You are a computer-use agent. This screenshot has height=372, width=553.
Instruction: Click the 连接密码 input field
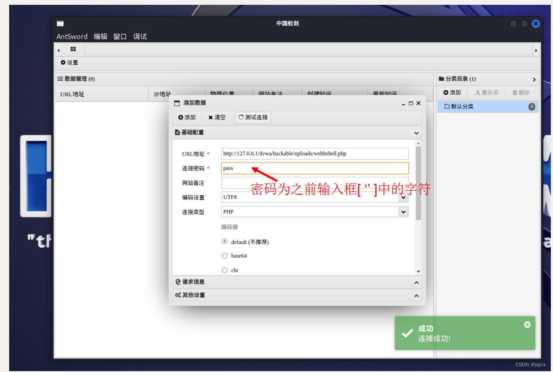315,168
